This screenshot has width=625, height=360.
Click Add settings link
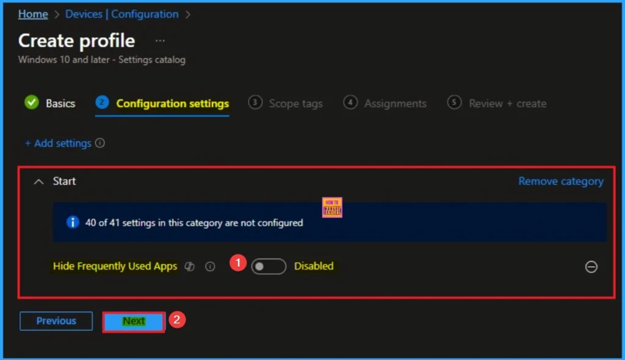tap(58, 143)
